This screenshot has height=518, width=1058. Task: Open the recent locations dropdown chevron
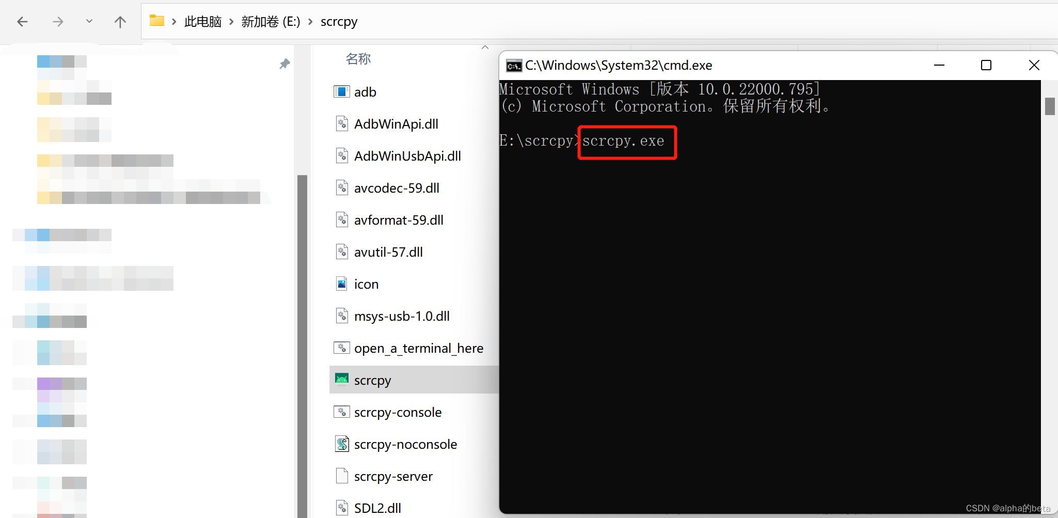point(89,22)
